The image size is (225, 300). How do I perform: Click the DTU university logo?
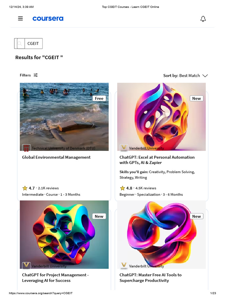pyautogui.click(x=26, y=148)
